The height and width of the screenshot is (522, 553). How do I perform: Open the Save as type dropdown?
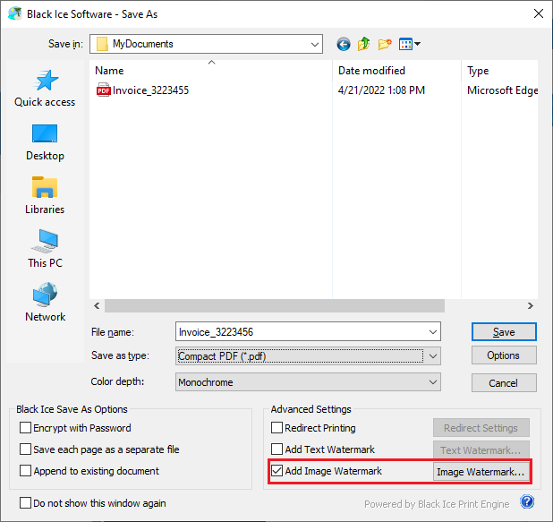(x=433, y=355)
